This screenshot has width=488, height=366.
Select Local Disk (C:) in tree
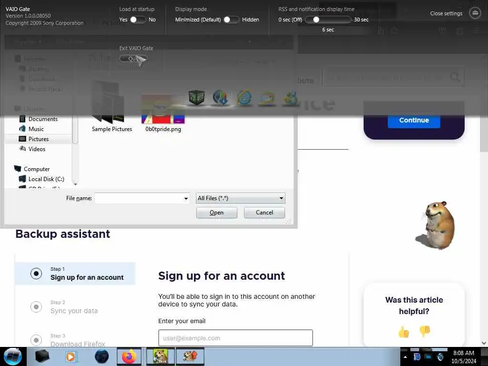pos(46,179)
